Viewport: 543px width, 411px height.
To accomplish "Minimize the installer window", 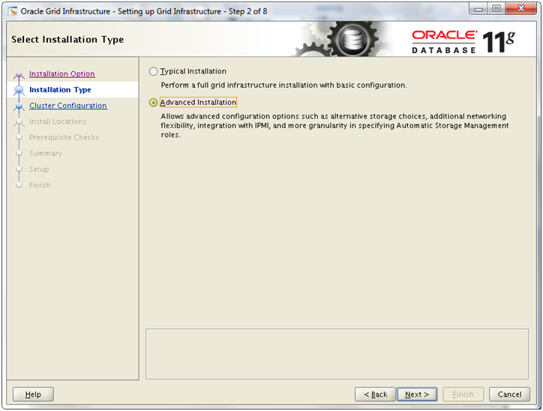I will point(478,9).
